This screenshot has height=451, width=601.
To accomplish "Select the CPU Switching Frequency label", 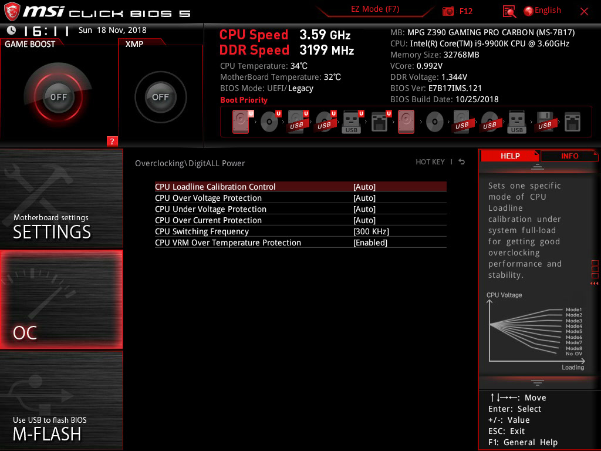I will click(x=202, y=231).
